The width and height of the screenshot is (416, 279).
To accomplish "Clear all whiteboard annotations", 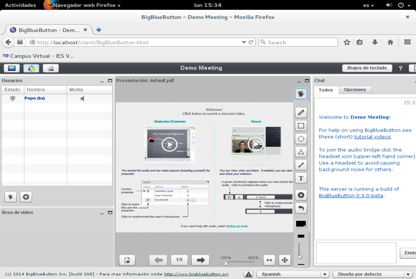I will pos(301,195).
